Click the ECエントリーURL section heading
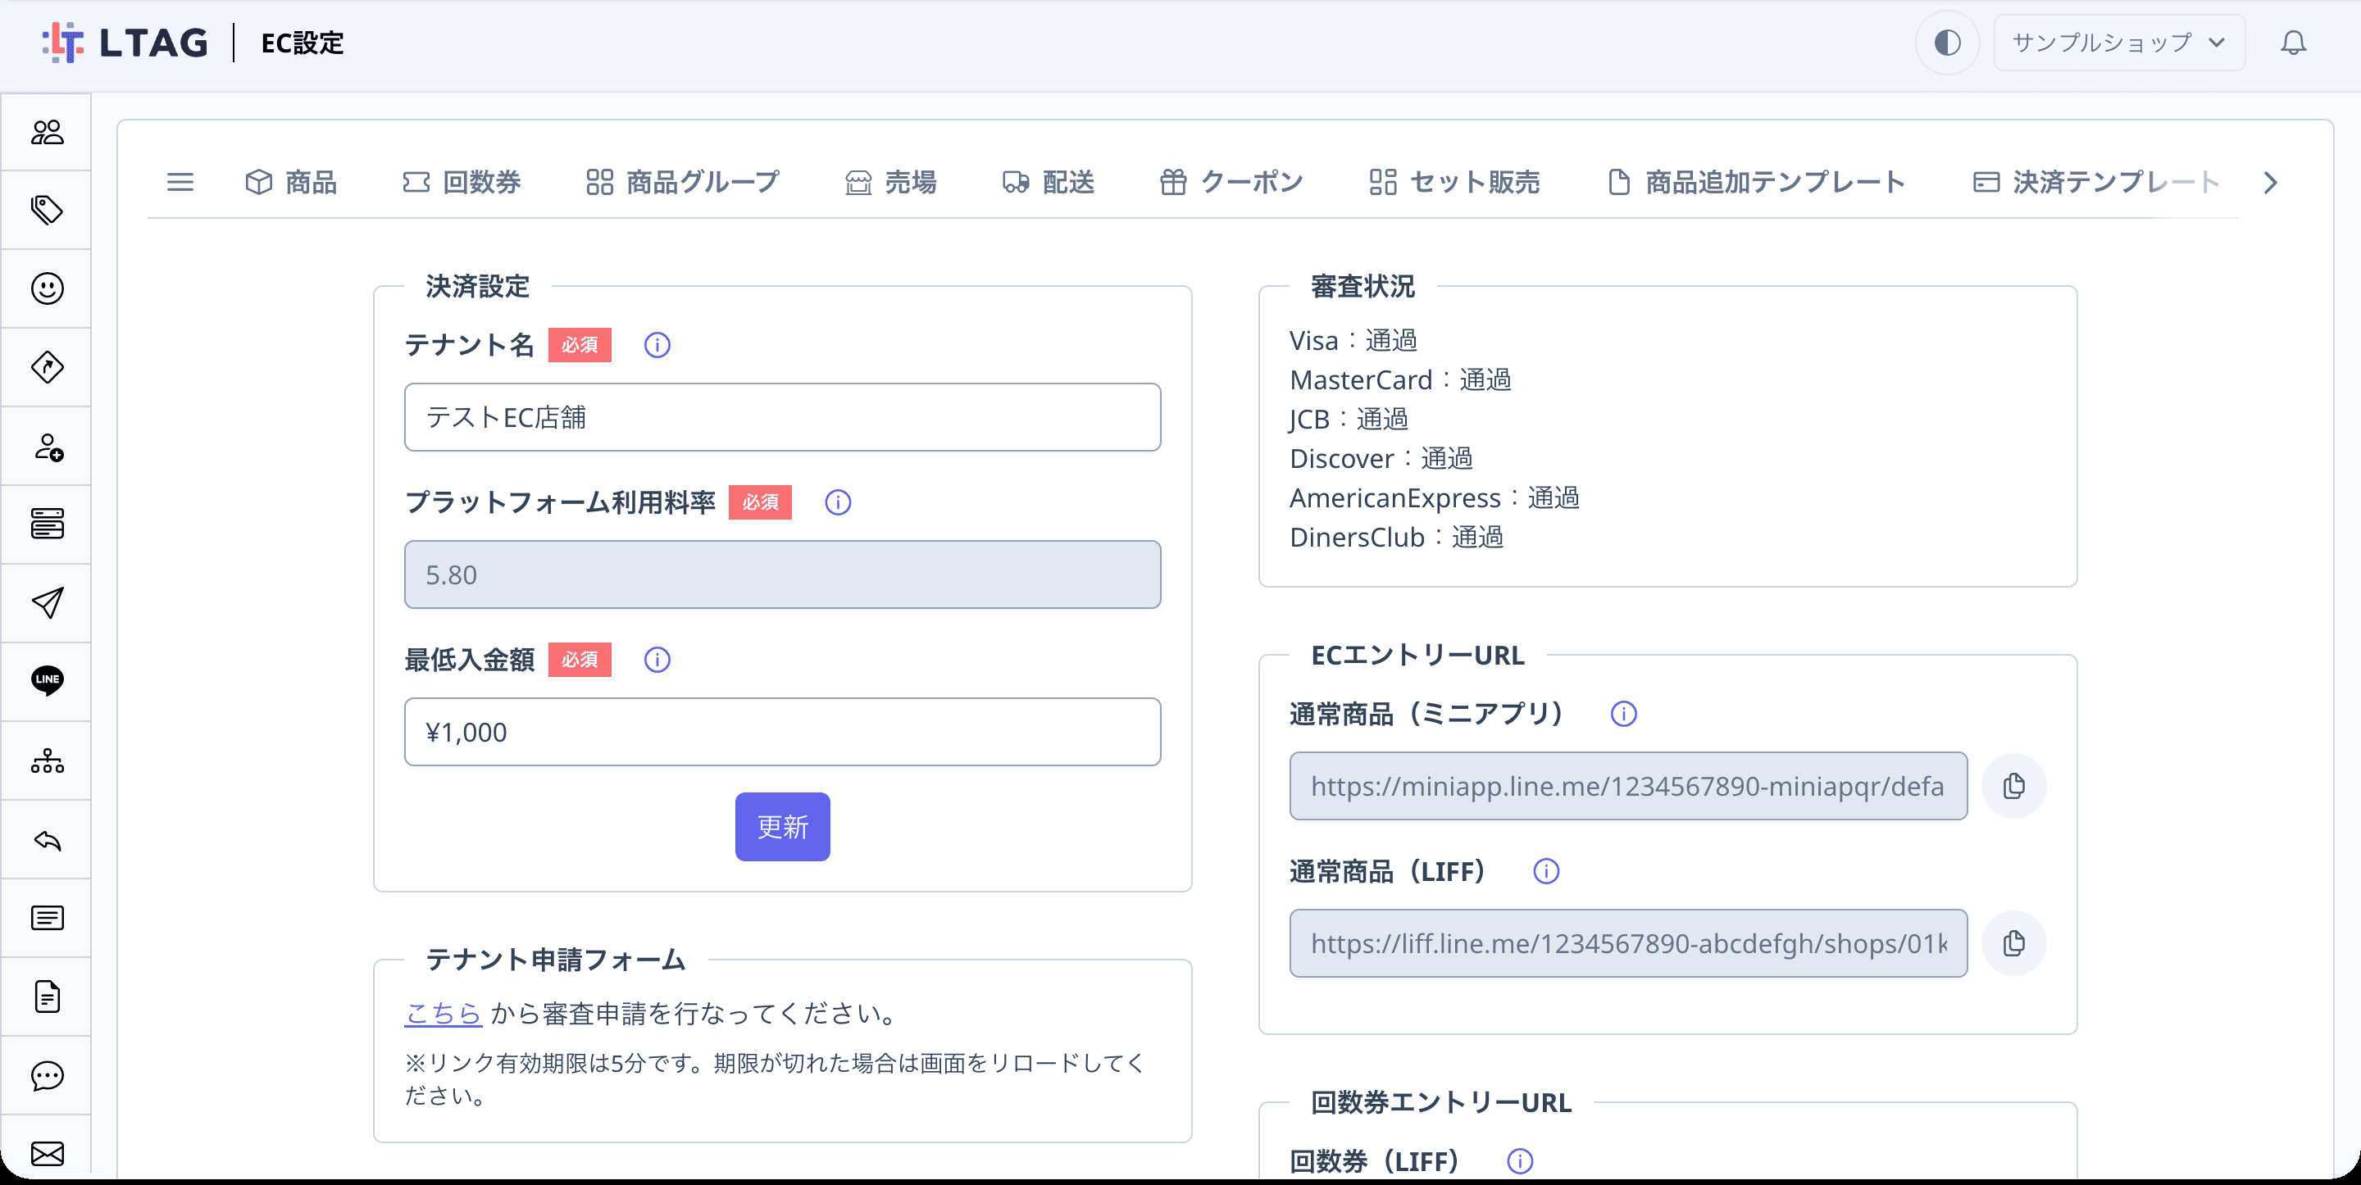 [1418, 656]
